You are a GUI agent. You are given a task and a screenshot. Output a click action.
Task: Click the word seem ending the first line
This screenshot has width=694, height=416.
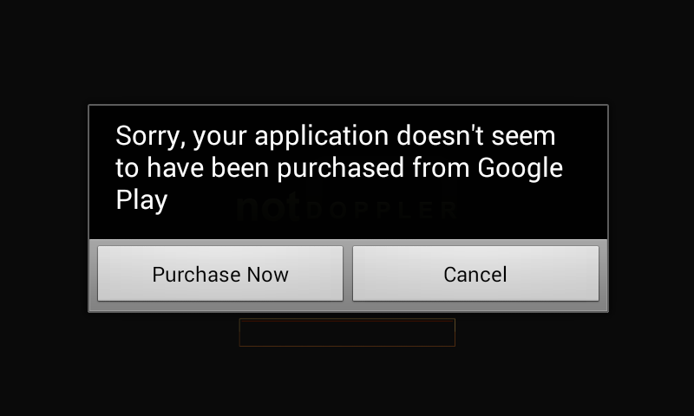(x=523, y=136)
